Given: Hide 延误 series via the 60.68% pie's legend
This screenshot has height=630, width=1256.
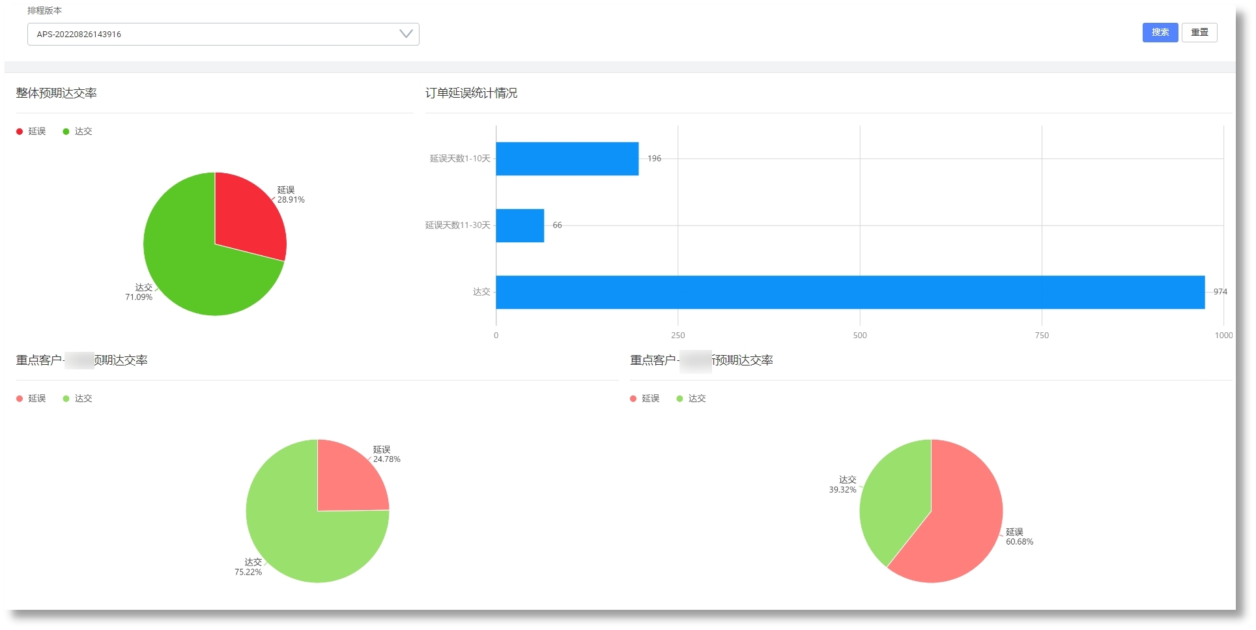Looking at the screenshot, I should (645, 399).
